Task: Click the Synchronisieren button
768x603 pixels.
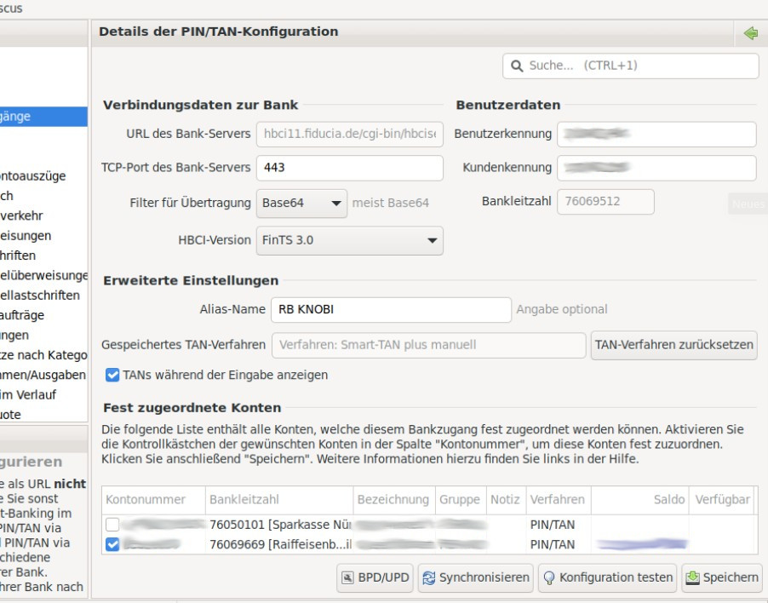Action: [476, 577]
